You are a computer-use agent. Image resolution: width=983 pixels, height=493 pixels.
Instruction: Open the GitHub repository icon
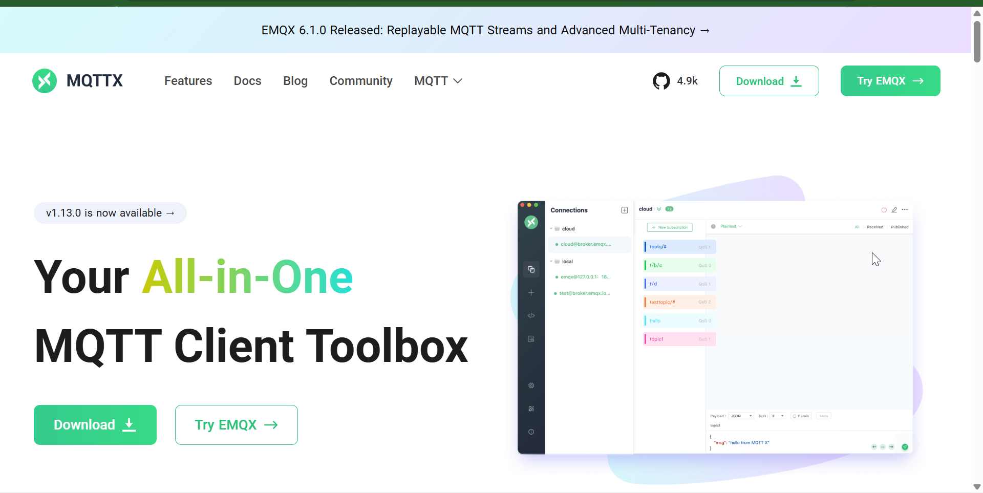click(661, 81)
